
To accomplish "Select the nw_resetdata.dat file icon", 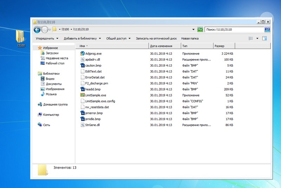I will pyautogui.click(x=83, y=107).
